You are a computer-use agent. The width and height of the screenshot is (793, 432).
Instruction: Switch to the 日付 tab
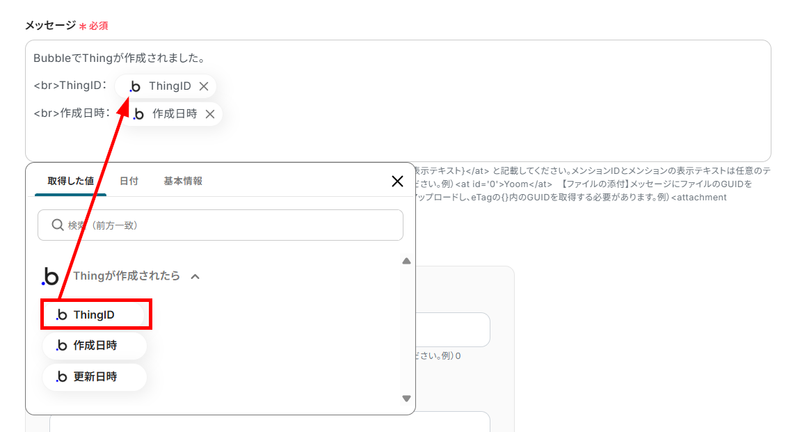129,181
